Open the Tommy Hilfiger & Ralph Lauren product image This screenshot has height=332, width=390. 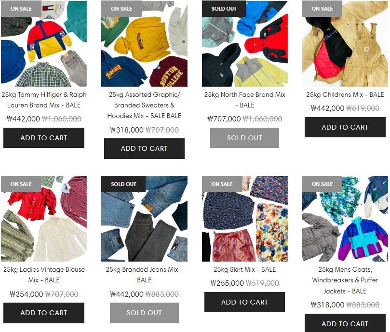(44, 43)
